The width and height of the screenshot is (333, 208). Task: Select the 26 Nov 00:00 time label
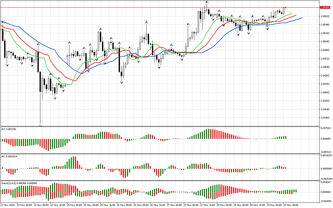124,205
